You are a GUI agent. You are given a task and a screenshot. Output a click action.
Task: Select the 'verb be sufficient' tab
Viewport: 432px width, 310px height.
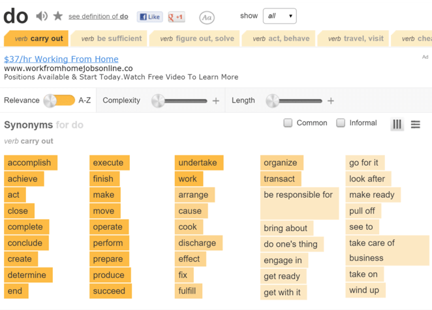click(111, 39)
